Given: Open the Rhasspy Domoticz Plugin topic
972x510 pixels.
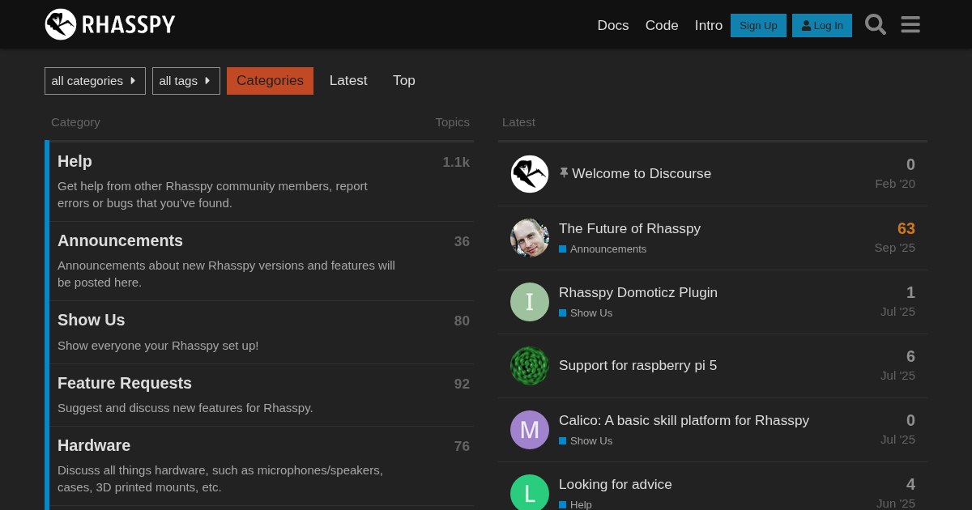Looking at the screenshot, I should 638,292.
